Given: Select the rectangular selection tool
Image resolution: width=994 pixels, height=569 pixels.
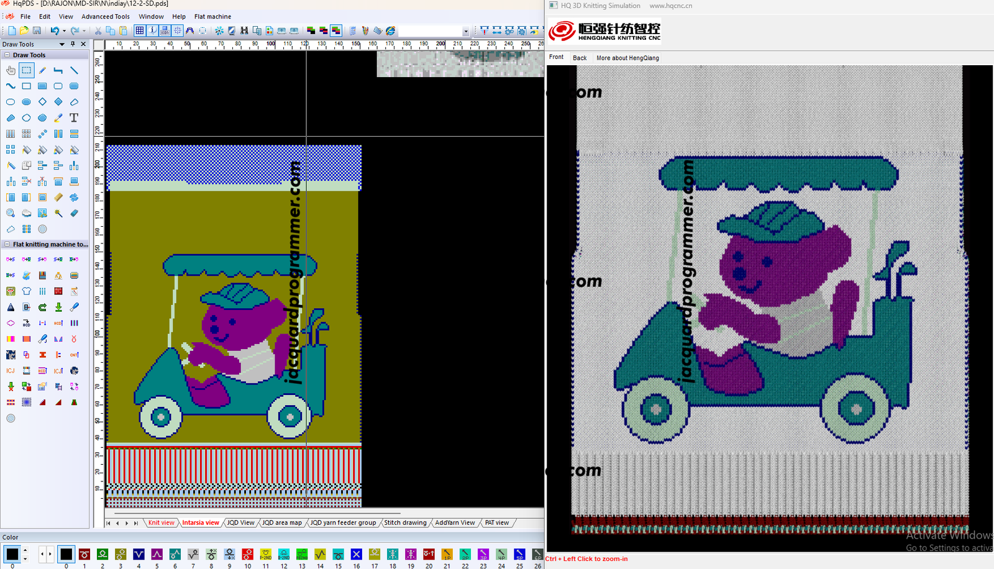Looking at the screenshot, I should coord(26,70).
